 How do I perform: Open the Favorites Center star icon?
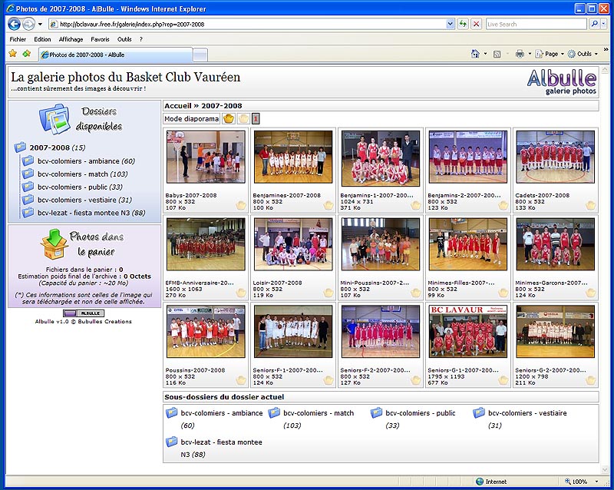[13, 53]
